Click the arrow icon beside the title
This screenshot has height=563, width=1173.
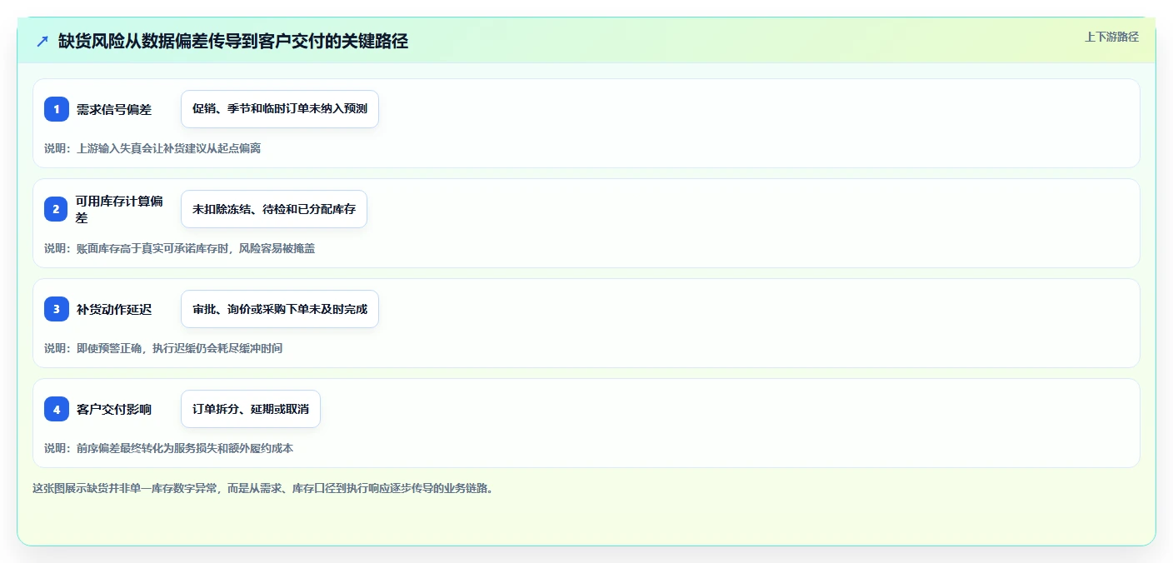[42, 41]
